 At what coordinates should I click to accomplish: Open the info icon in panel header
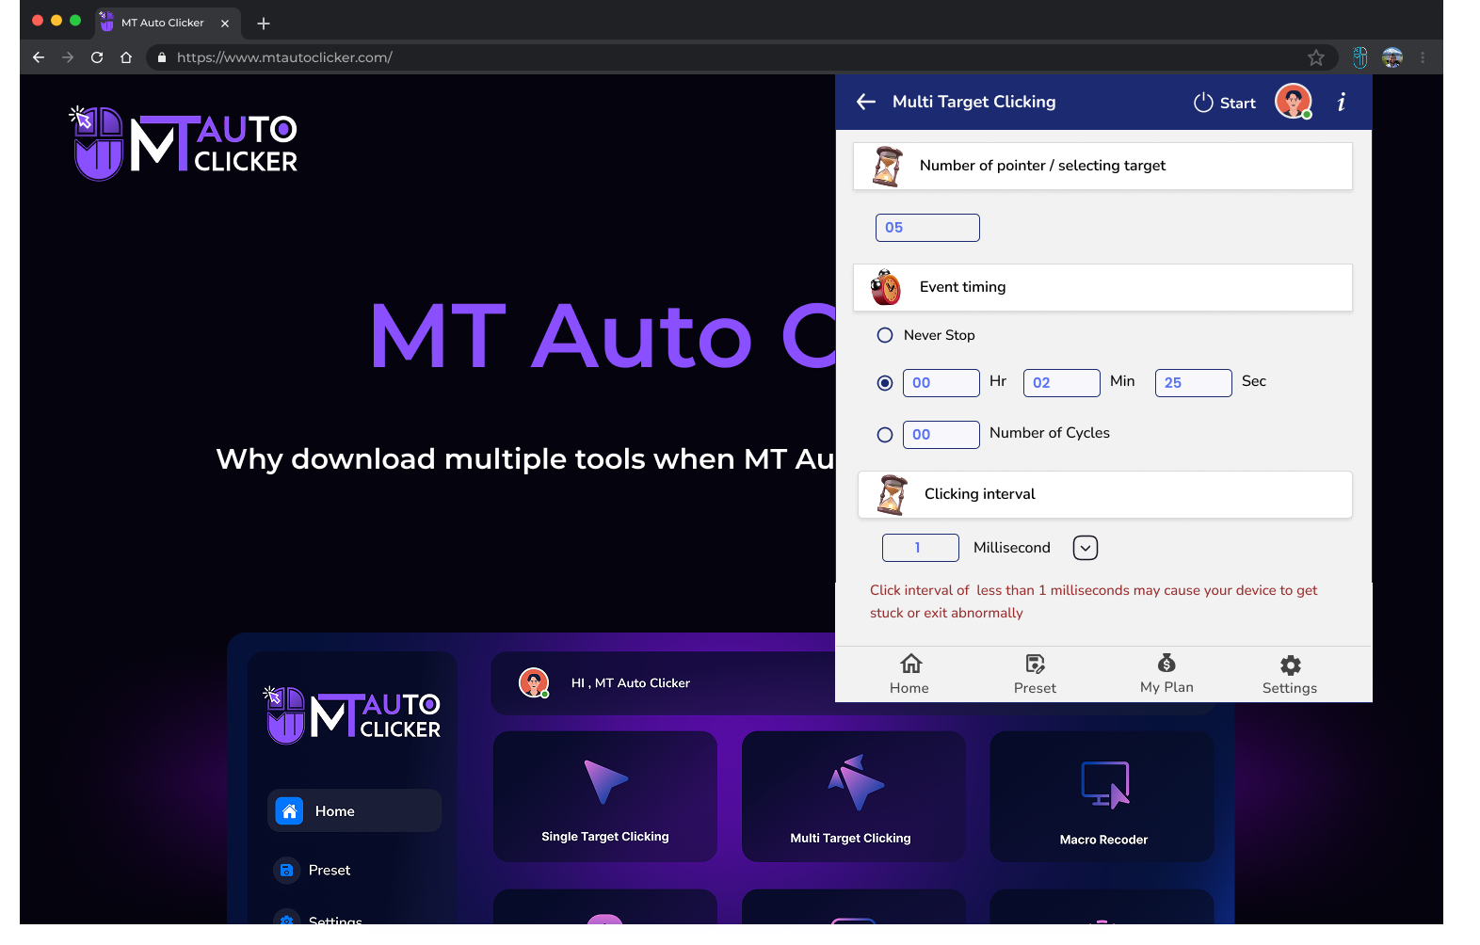(1341, 102)
